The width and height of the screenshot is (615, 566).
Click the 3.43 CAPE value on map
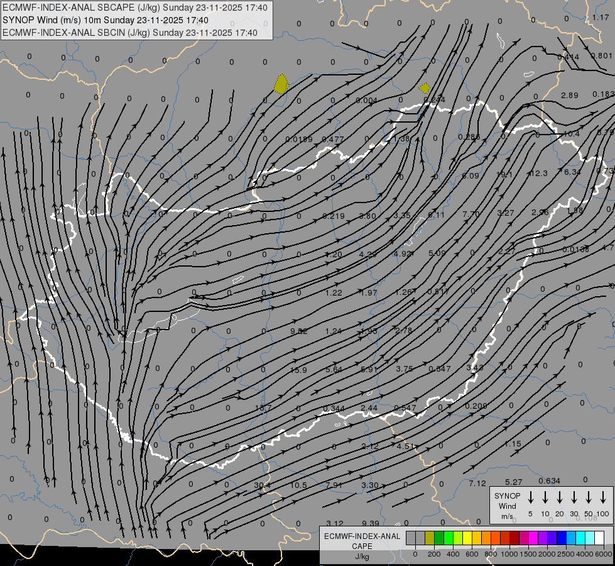click(474, 368)
